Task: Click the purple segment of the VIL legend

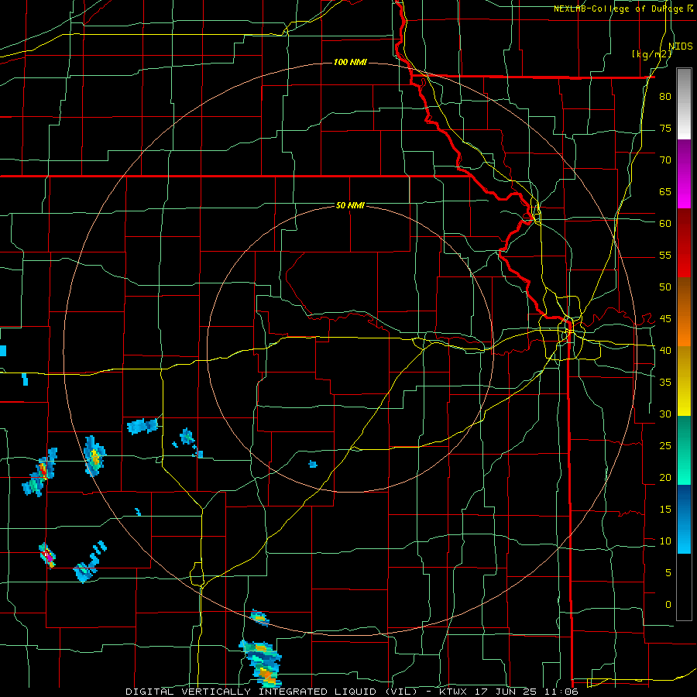Action: (684, 173)
